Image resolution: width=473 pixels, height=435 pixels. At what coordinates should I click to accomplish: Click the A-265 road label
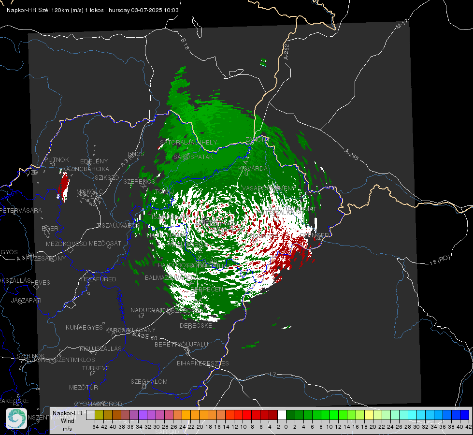click(351, 155)
